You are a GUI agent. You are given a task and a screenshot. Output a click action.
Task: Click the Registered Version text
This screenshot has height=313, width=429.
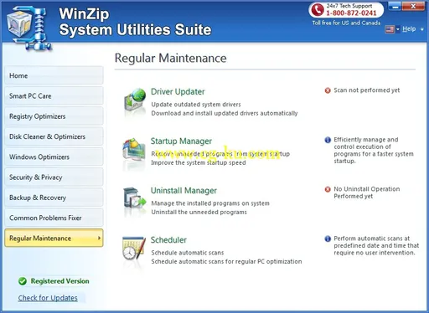tap(59, 281)
